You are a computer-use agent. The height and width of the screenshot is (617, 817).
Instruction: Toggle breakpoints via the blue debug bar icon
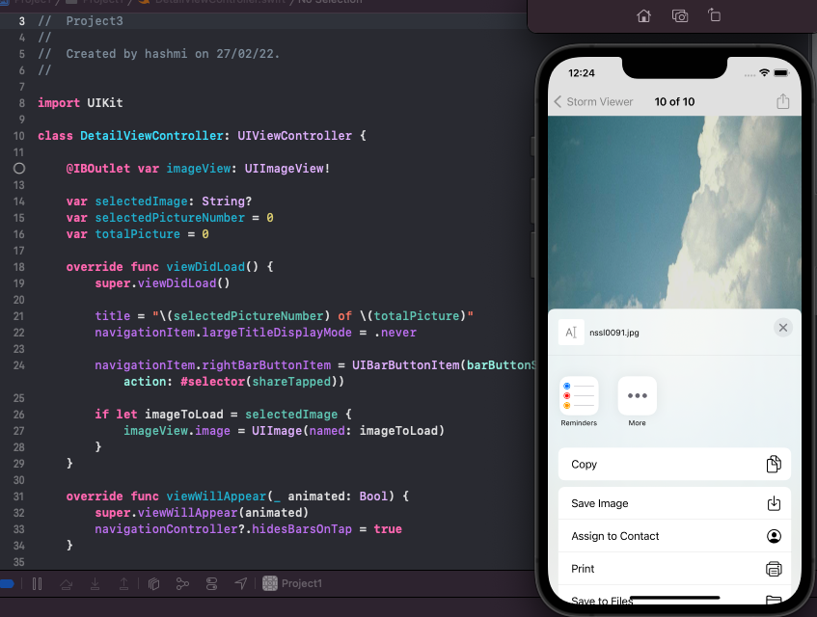pyautogui.click(x=8, y=583)
